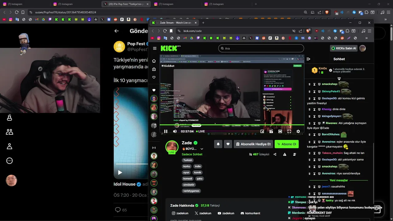Image resolution: width=393 pixels, height=221 pixels.
Task: Select the varietygames tag
Action: [x=191, y=191]
